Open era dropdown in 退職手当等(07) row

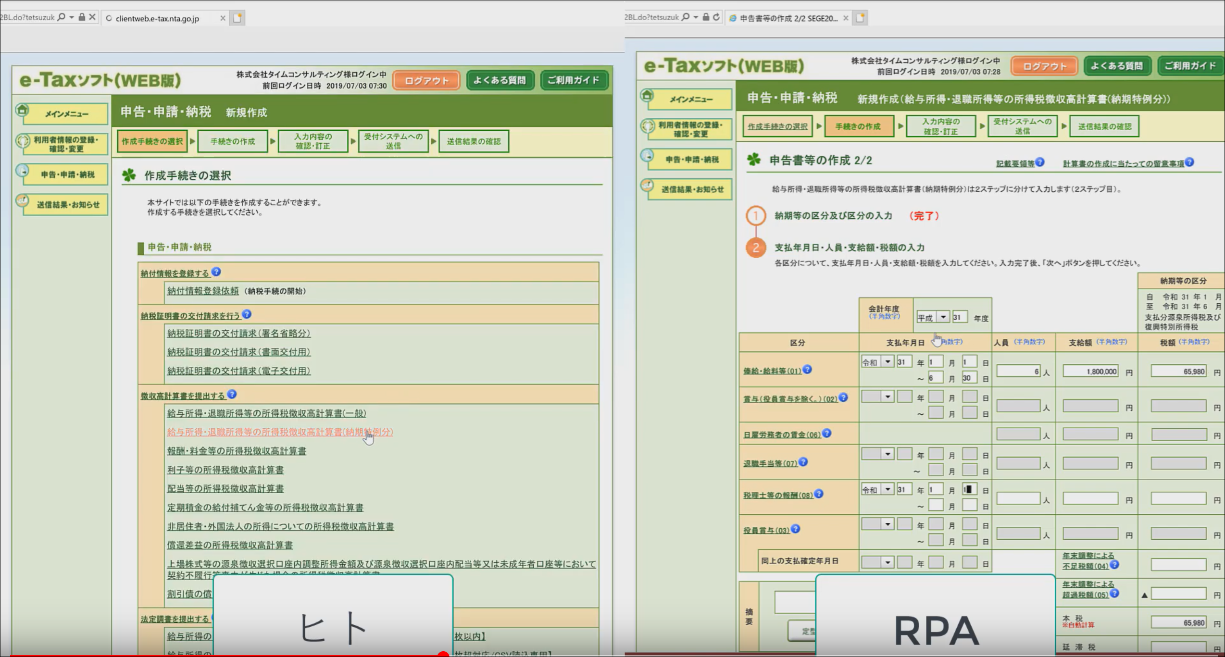click(x=878, y=454)
